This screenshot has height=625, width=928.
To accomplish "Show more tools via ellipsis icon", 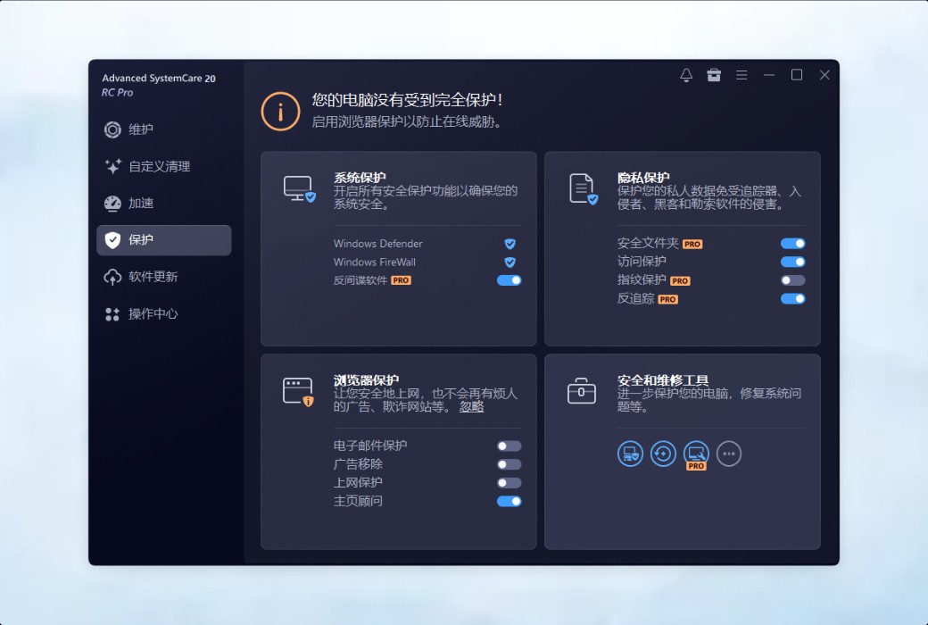I will (728, 454).
